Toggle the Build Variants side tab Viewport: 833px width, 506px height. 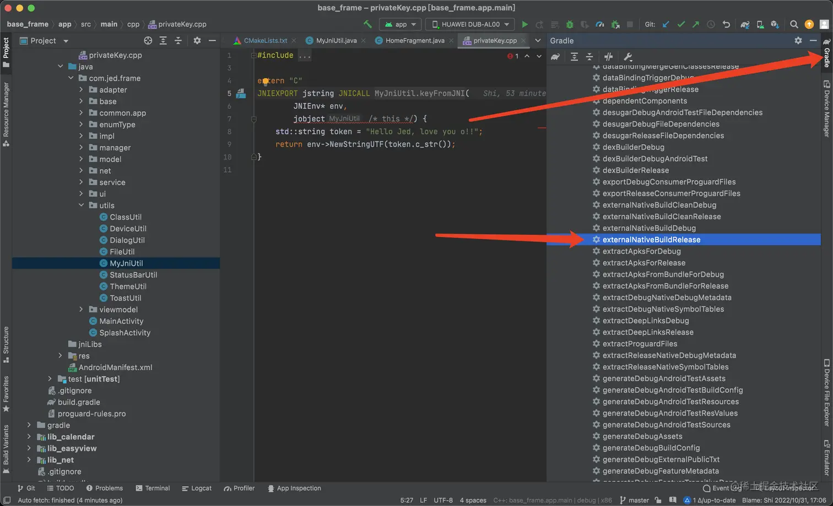pos(6,448)
